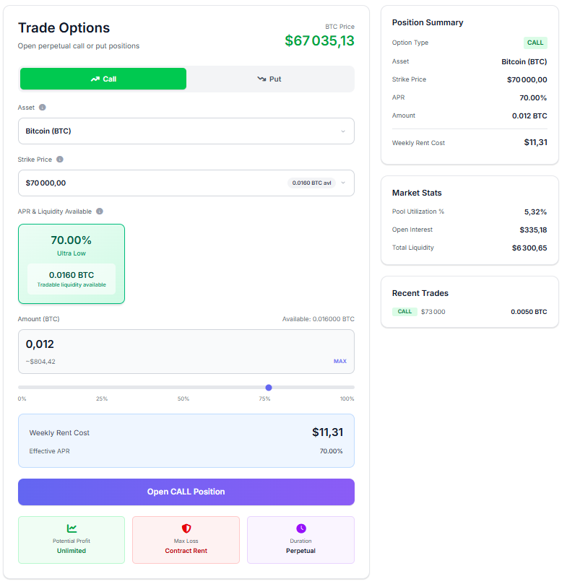Click the CALL tag in Recent Trades
This screenshot has width=567, height=584.
404,311
